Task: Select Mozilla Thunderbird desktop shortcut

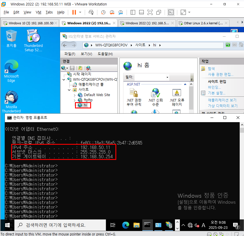Action: tap(11, 102)
